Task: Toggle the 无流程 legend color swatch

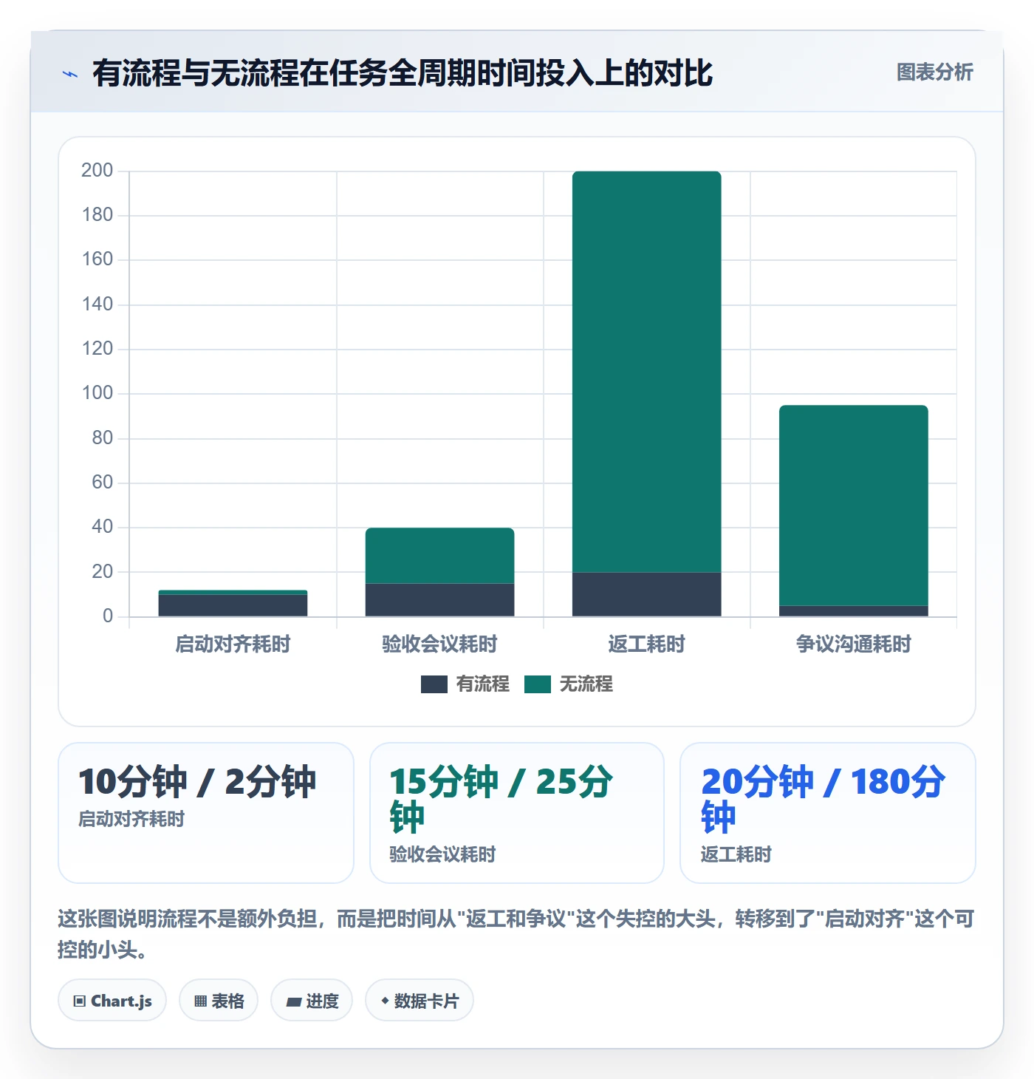Action: (538, 684)
